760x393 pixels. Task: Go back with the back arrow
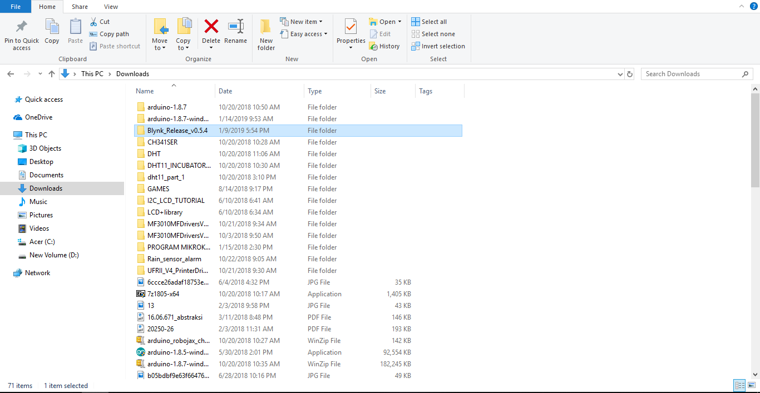11,74
